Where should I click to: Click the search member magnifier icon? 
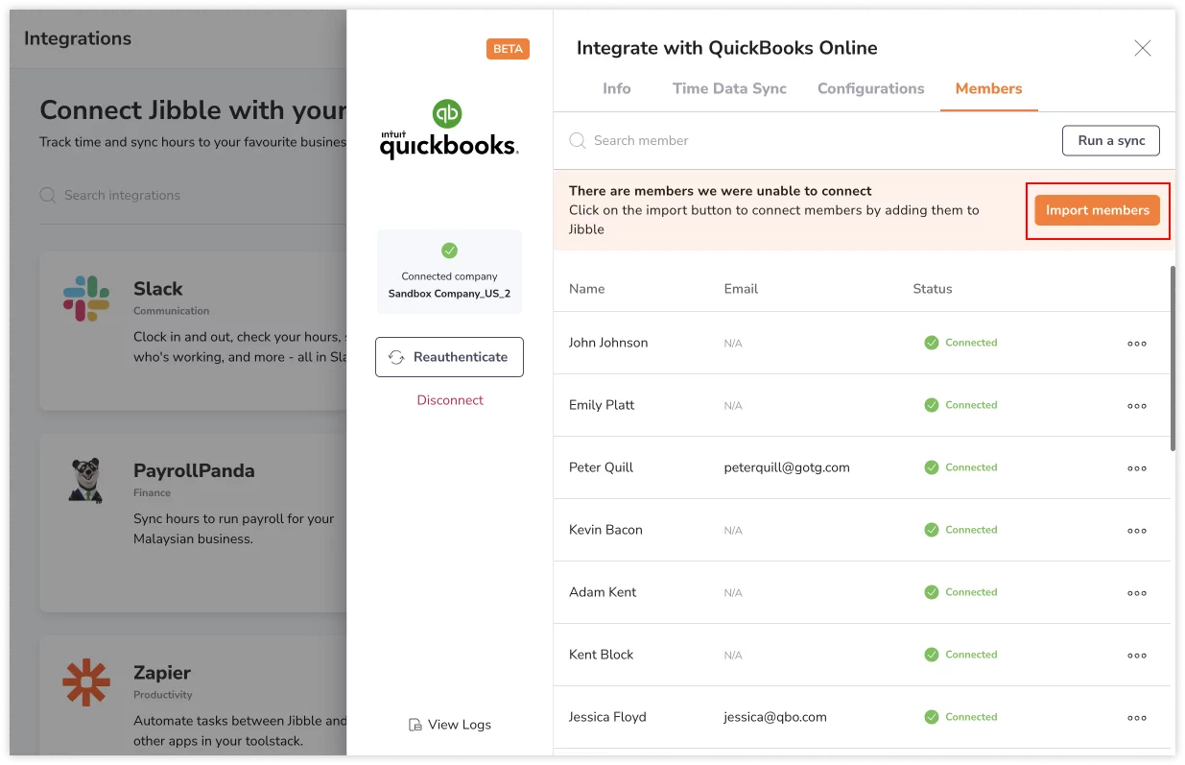tap(578, 140)
